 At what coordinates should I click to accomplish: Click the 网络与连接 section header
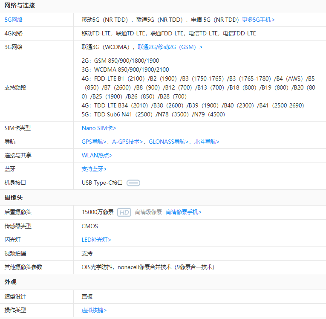(20, 6)
